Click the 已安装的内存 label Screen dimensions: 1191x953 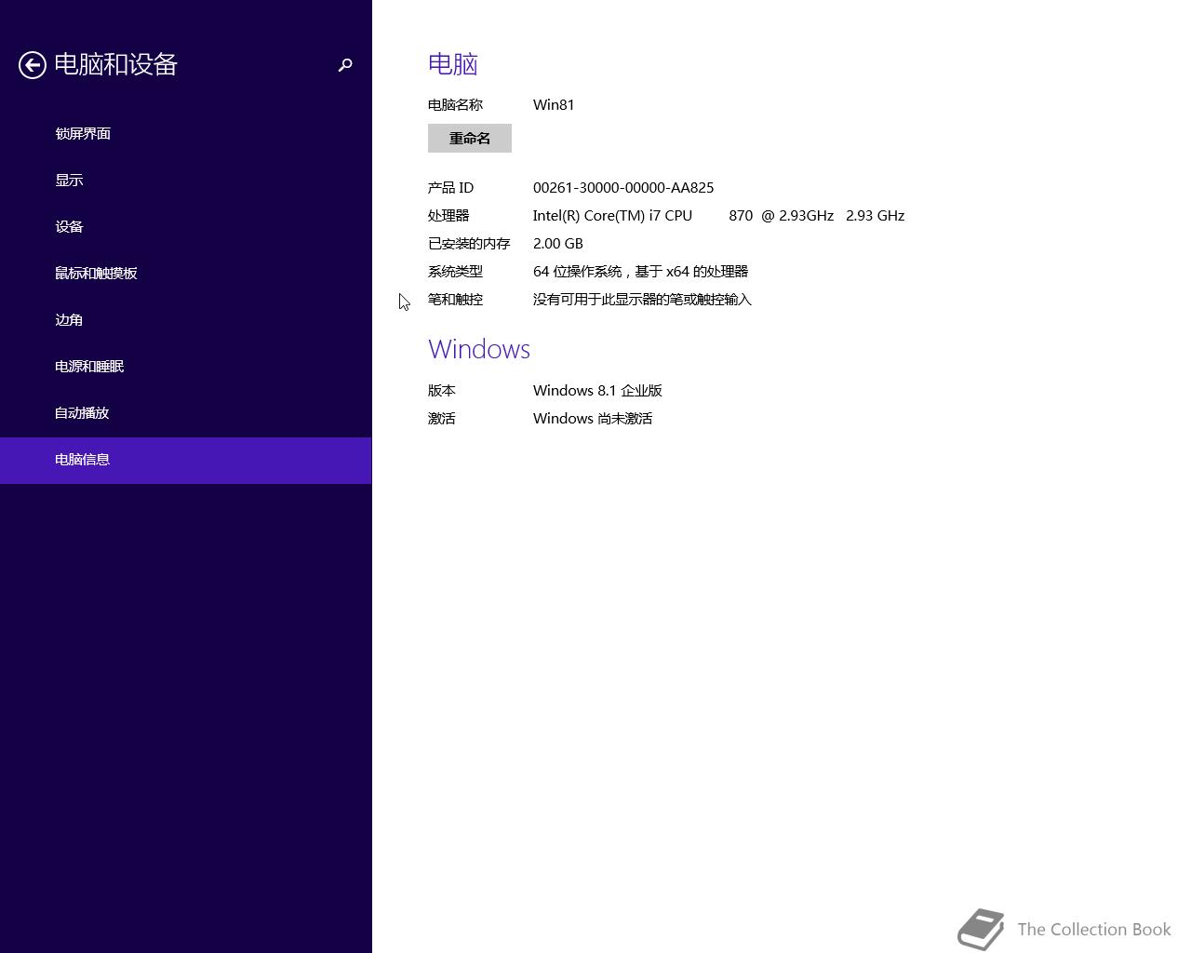click(x=469, y=243)
